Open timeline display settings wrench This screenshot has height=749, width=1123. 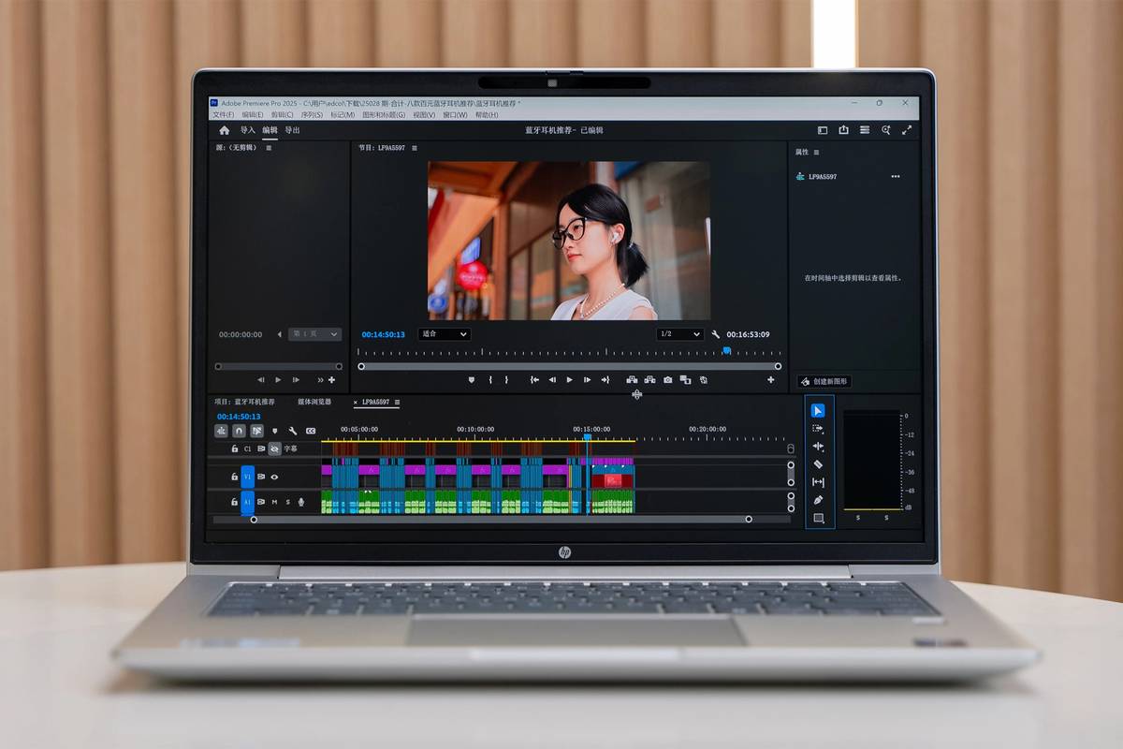pyautogui.click(x=292, y=431)
